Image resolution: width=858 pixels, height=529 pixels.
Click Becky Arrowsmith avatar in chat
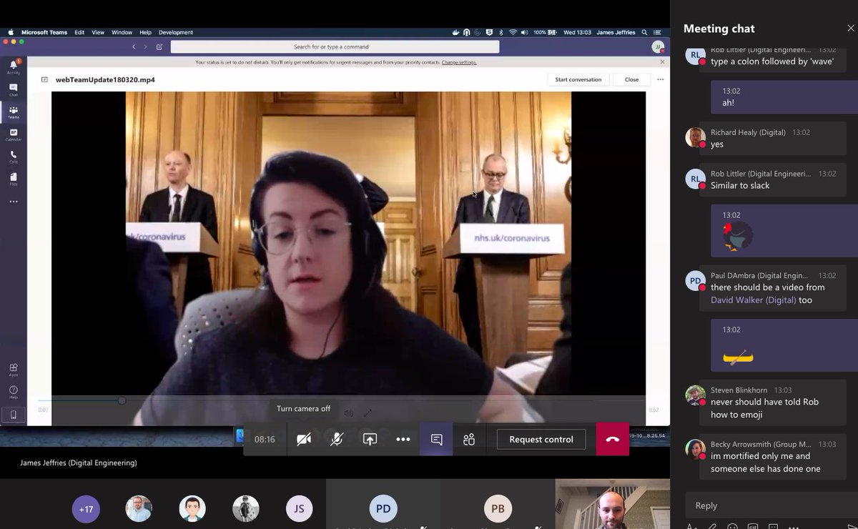pyautogui.click(x=696, y=450)
